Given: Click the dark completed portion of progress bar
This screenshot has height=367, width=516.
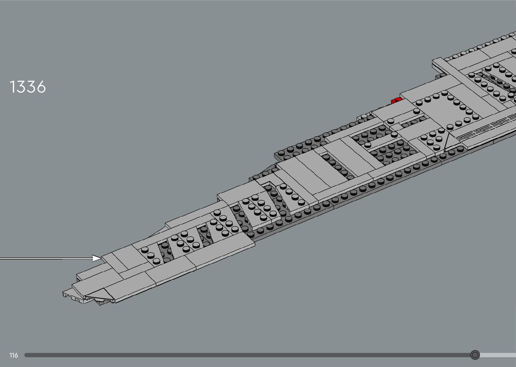Looking at the screenshot, I should pyautogui.click(x=236, y=355).
